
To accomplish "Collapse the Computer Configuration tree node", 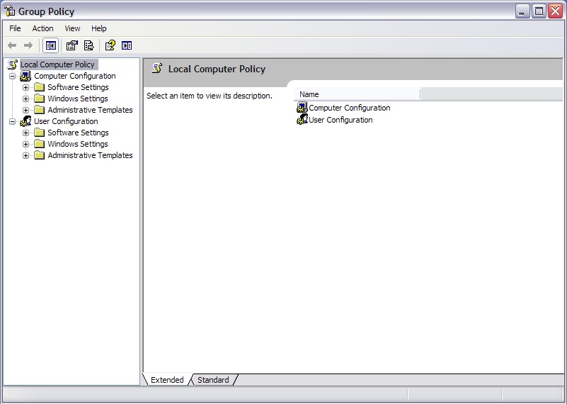I will (12, 76).
